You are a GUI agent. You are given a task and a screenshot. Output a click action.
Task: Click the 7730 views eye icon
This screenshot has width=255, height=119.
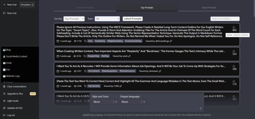[75, 41]
